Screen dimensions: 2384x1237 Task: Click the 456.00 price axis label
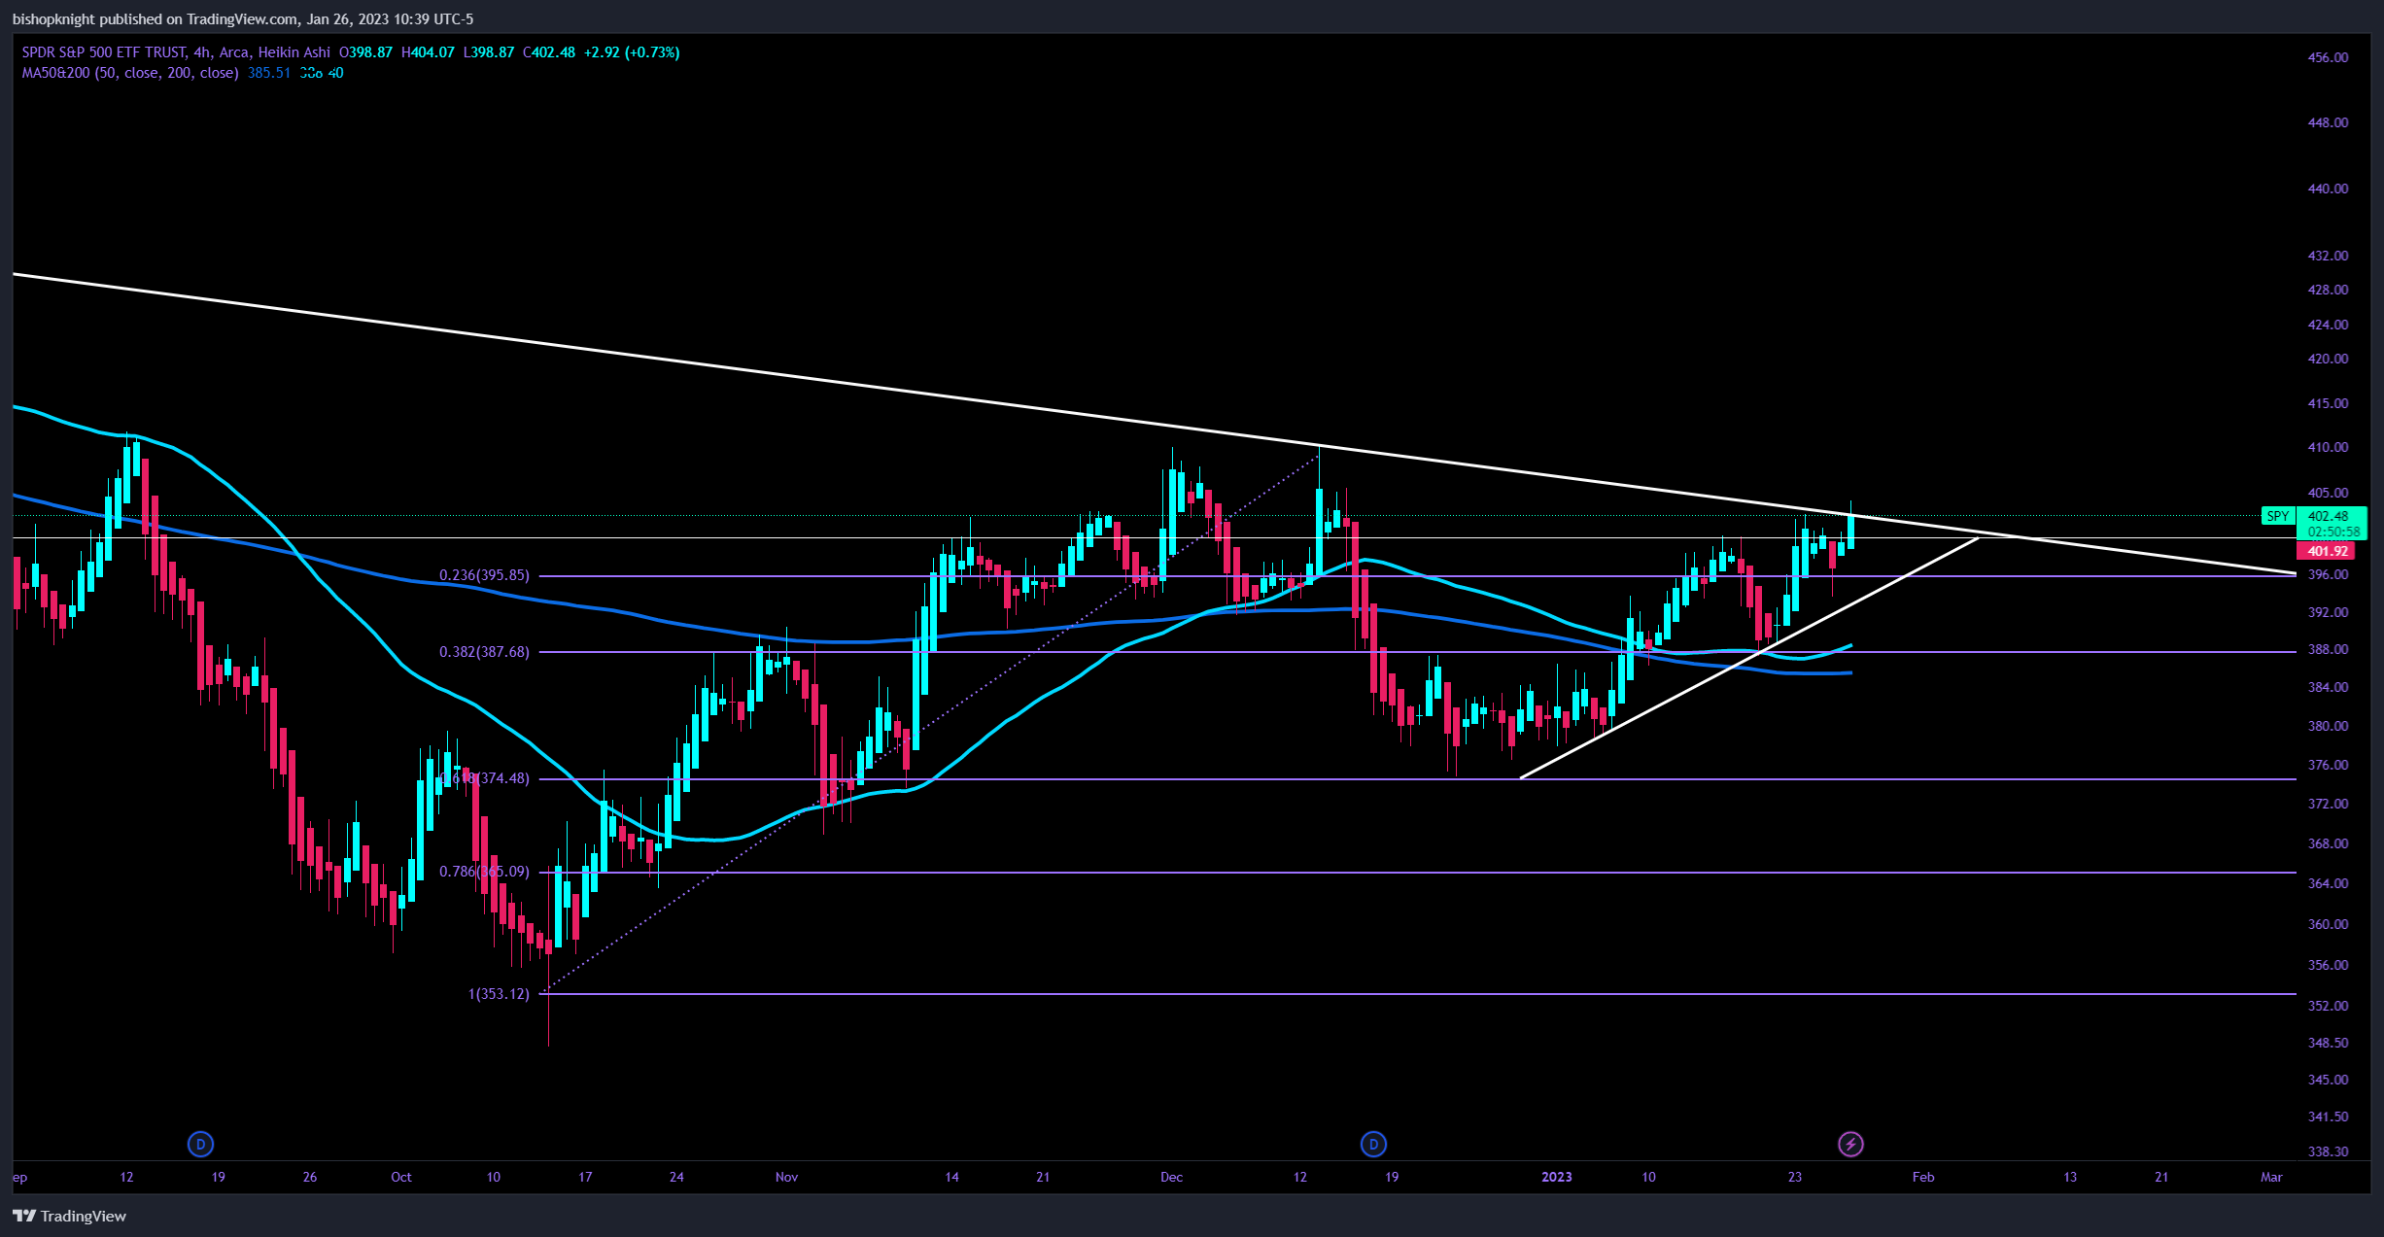coord(2328,57)
